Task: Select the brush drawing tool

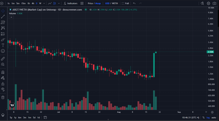Action: [x=3, y=40]
